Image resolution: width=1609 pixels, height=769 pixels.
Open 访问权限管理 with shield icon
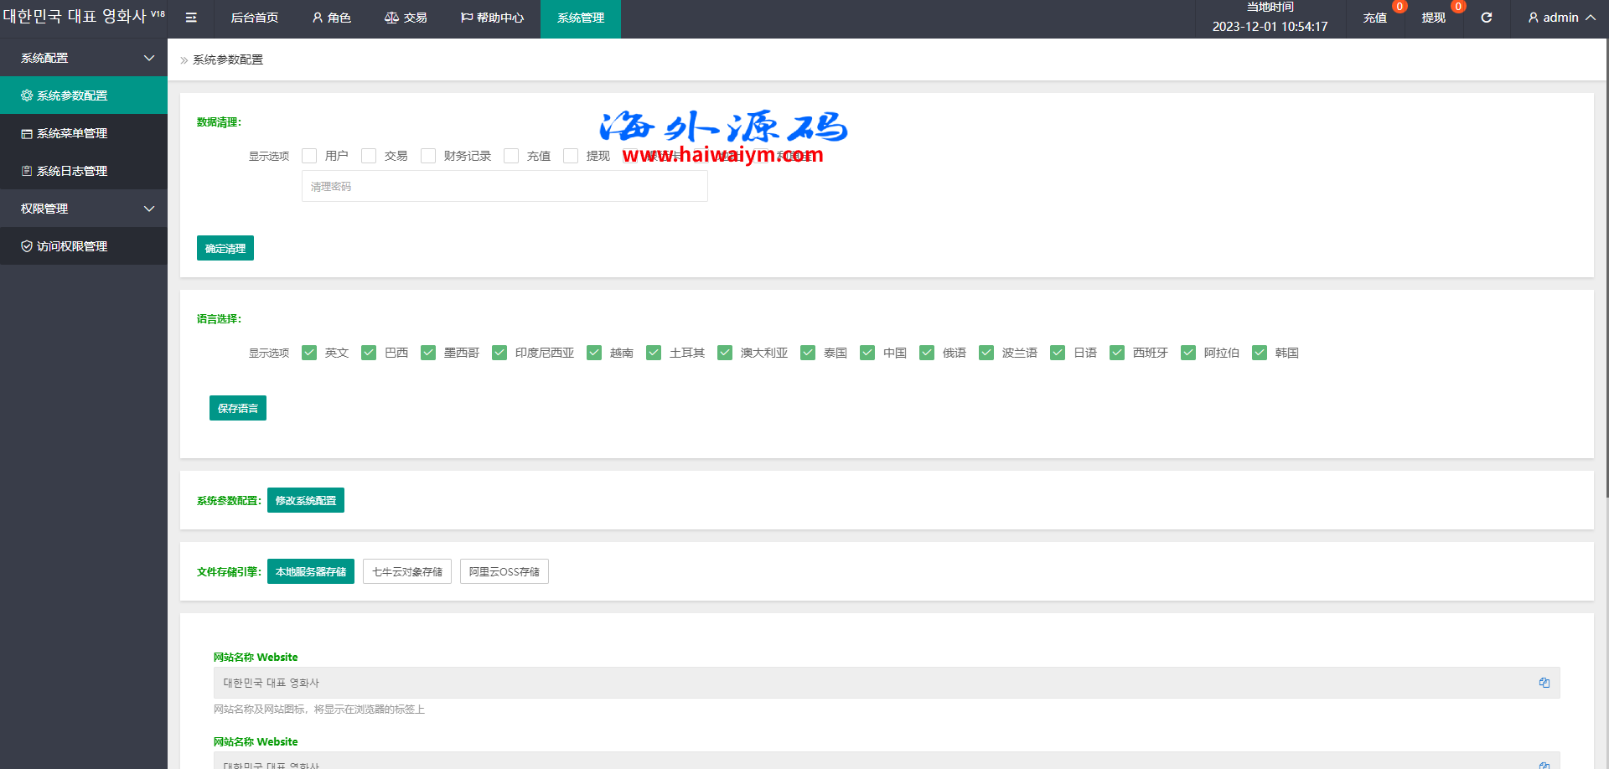[27, 246]
